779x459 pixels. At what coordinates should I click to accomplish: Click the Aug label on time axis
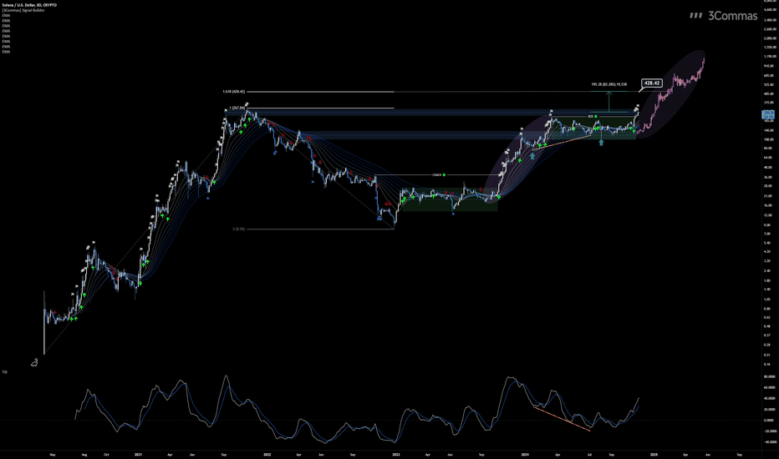[x=84, y=454]
